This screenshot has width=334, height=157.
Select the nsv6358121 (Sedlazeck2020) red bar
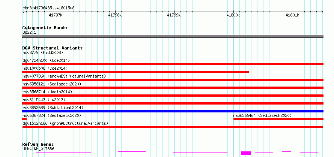pyautogui.click(x=173, y=88)
